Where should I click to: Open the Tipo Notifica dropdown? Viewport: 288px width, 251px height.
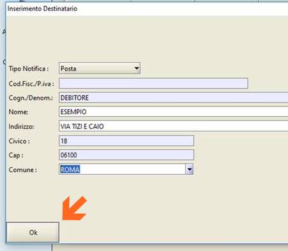pos(99,69)
